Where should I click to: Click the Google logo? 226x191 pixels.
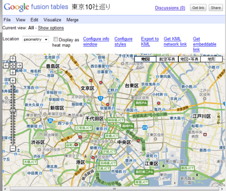coord(16,7)
